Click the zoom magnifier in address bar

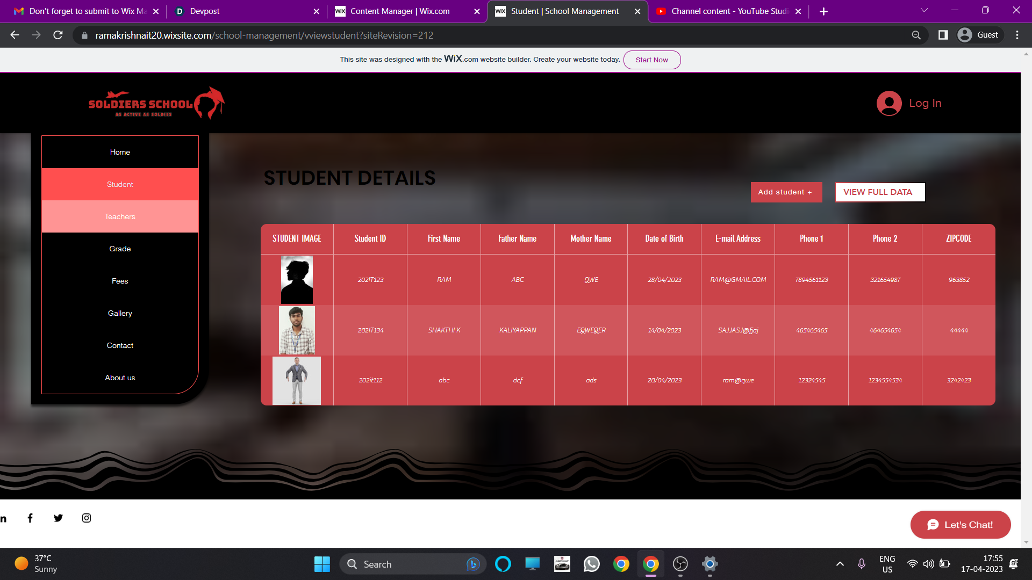point(916,35)
